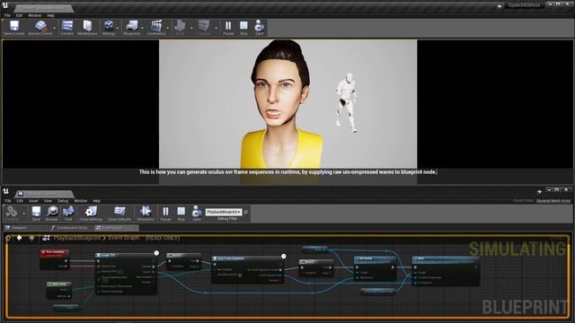Click the grid icon before PlaybackBlueprint breadcrumb
The image size is (575, 323).
46,238
